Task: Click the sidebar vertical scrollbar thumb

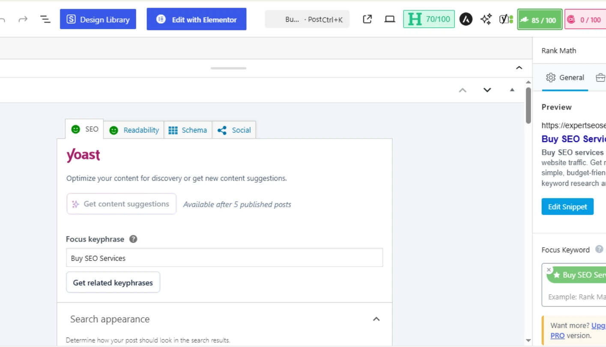Action: [528, 106]
